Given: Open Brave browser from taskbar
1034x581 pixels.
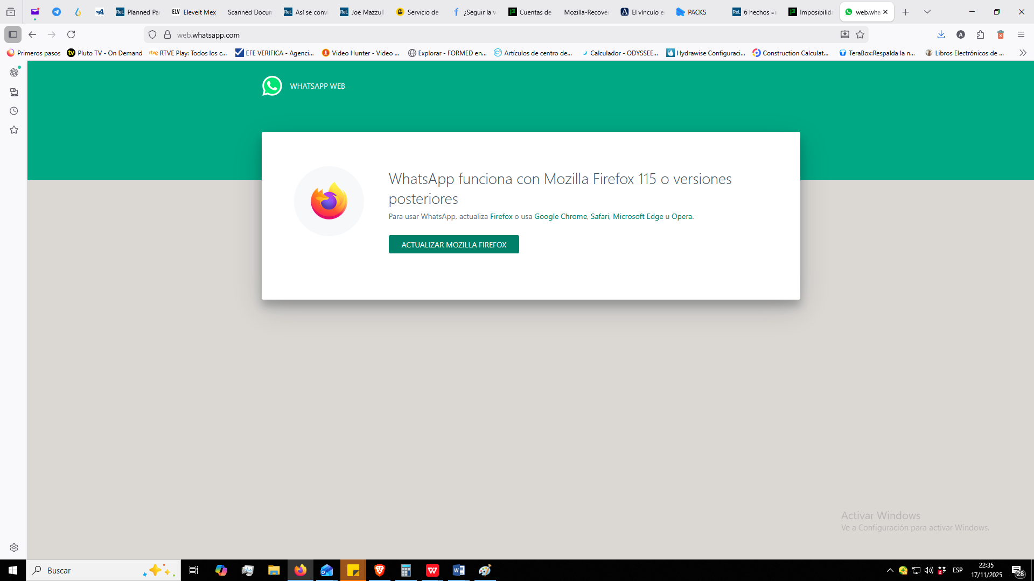Looking at the screenshot, I should (380, 570).
